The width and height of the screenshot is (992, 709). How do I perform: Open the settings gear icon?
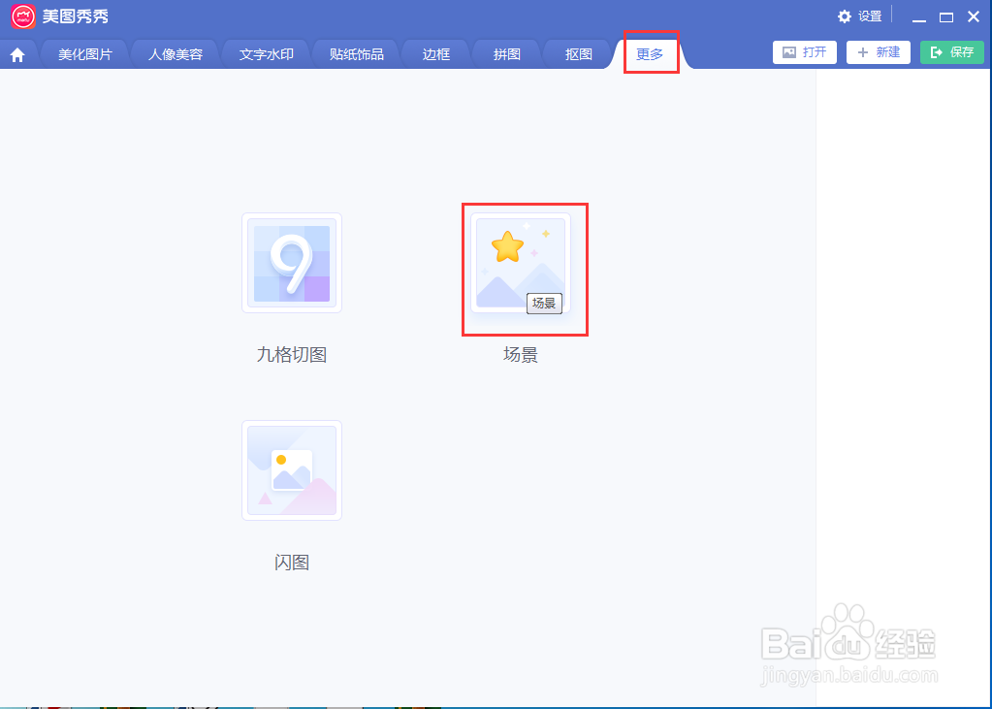[x=844, y=16]
